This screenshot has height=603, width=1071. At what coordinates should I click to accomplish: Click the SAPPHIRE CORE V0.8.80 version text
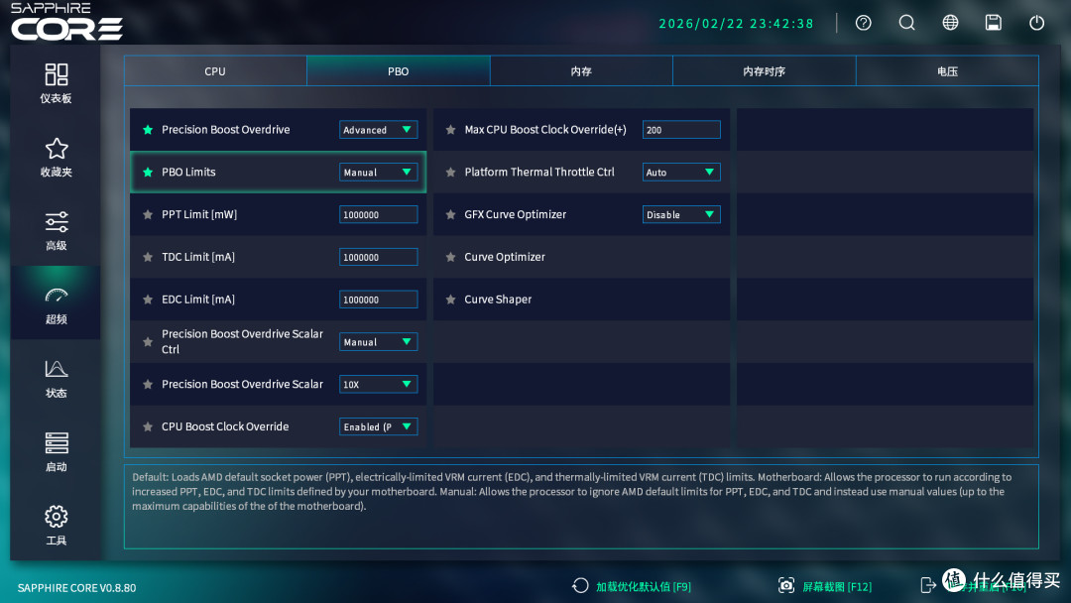(76, 588)
